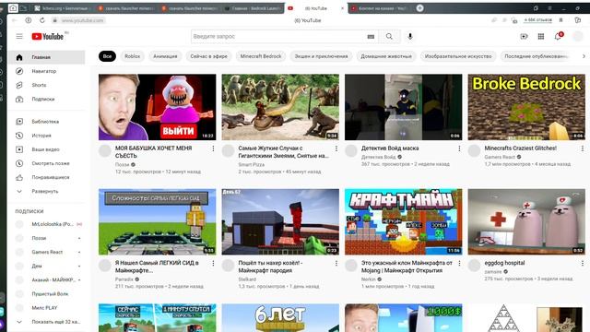
Task: Start voice search with microphone
Action: tap(410, 37)
